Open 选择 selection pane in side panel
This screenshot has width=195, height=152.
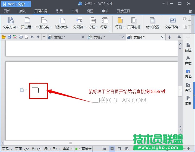coord(188,74)
